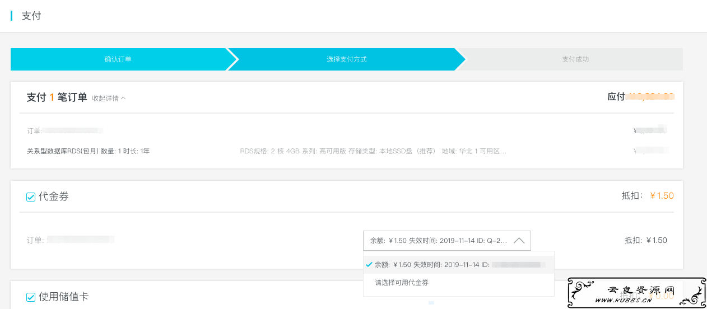
Task: Select the 余额 ¥1.50 coupon option
Action: click(431, 265)
